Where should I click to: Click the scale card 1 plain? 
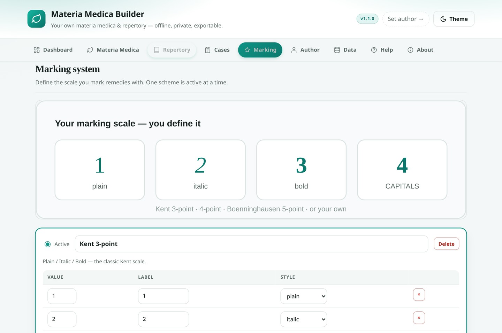(x=100, y=170)
